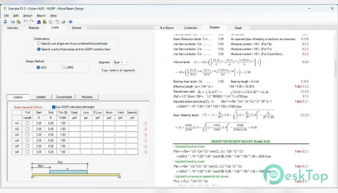
Task: Click the Superimposed Uniform red label
Action: [28, 107]
